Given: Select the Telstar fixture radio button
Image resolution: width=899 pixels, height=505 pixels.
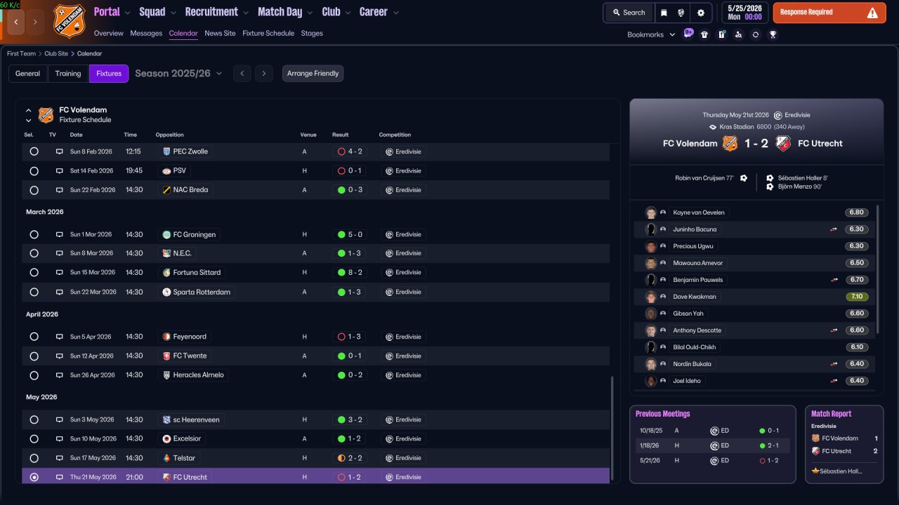Looking at the screenshot, I should click(x=34, y=458).
